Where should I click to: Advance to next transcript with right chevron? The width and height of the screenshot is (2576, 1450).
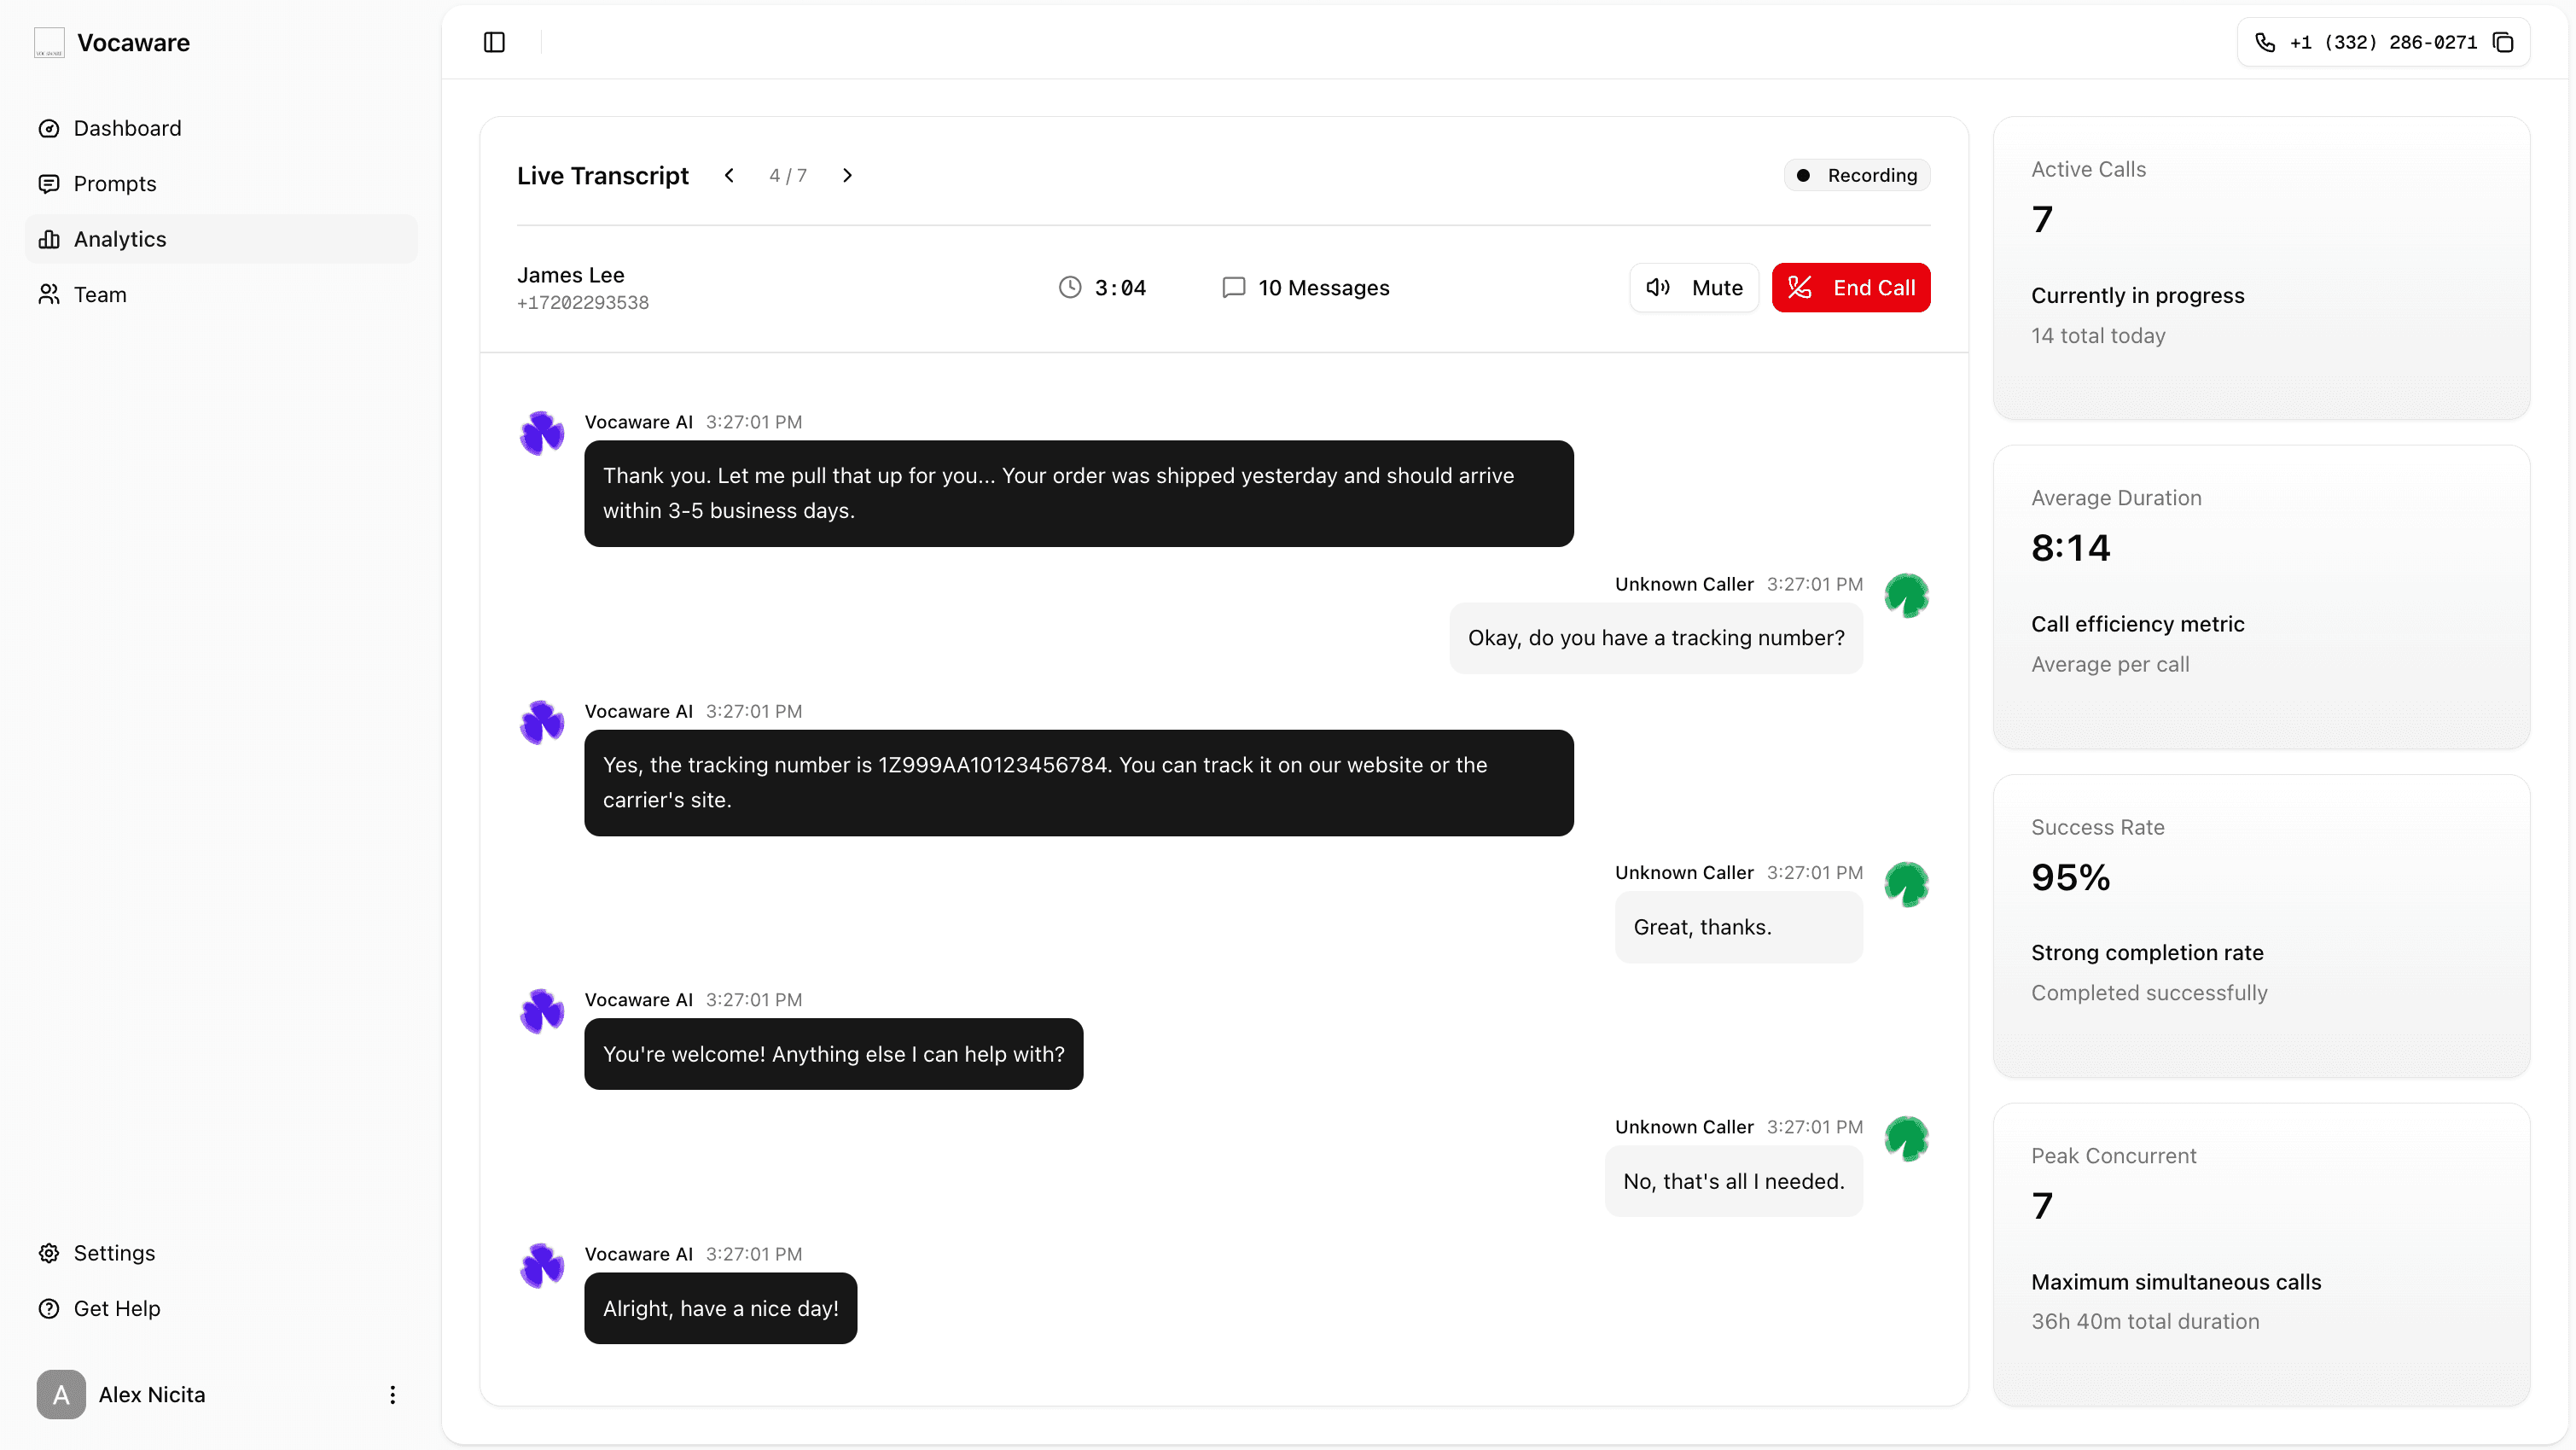coord(848,174)
